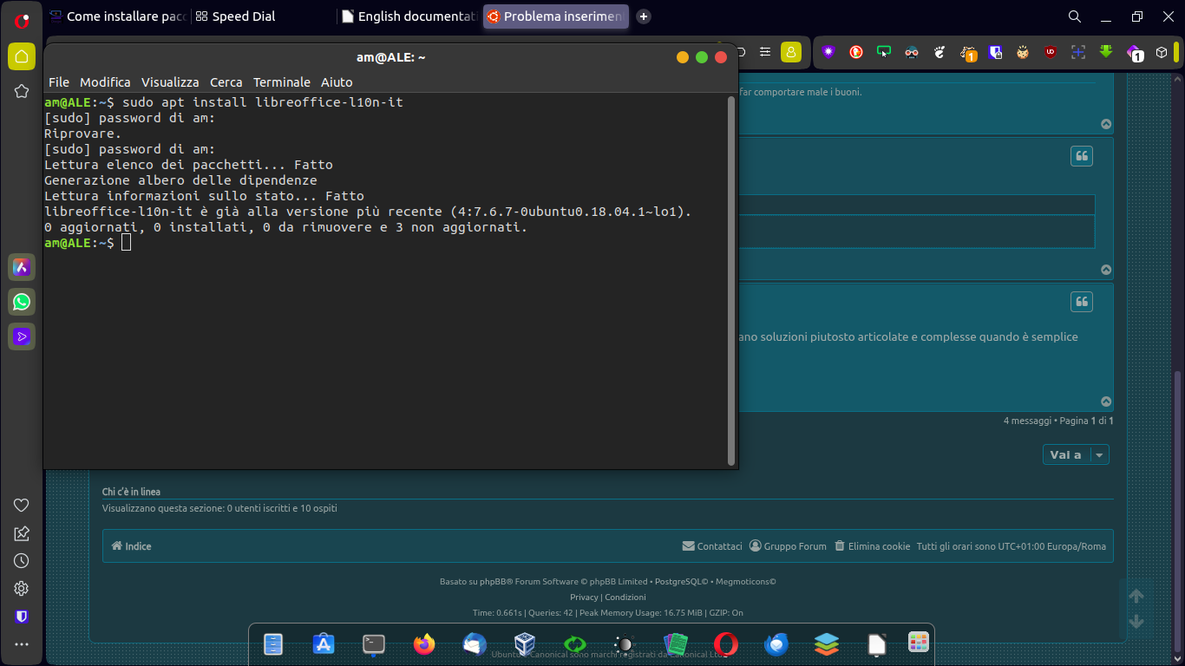Open WhatsApp in the Opera sidebar

[22, 302]
